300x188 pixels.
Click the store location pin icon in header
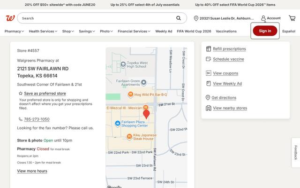(x=196, y=18)
